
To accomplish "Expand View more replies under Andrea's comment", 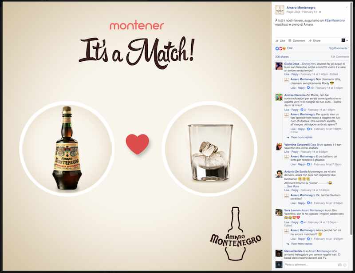I will click(x=301, y=137).
